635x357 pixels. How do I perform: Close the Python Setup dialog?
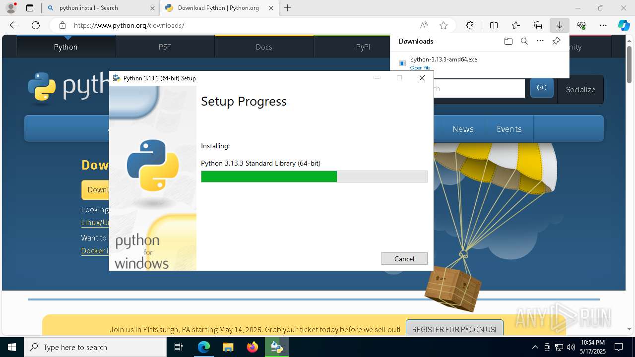click(x=422, y=78)
